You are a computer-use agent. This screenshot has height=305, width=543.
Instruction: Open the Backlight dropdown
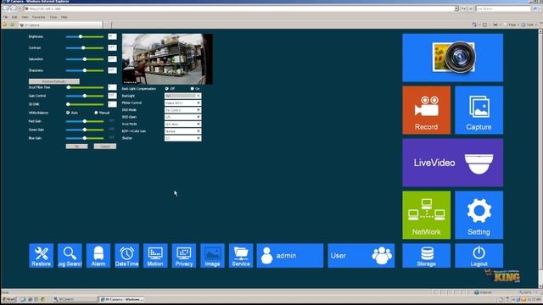(x=183, y=96)
